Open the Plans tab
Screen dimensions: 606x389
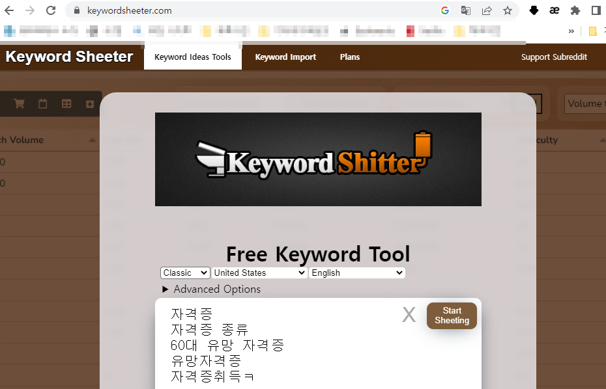tap(350, 57)
